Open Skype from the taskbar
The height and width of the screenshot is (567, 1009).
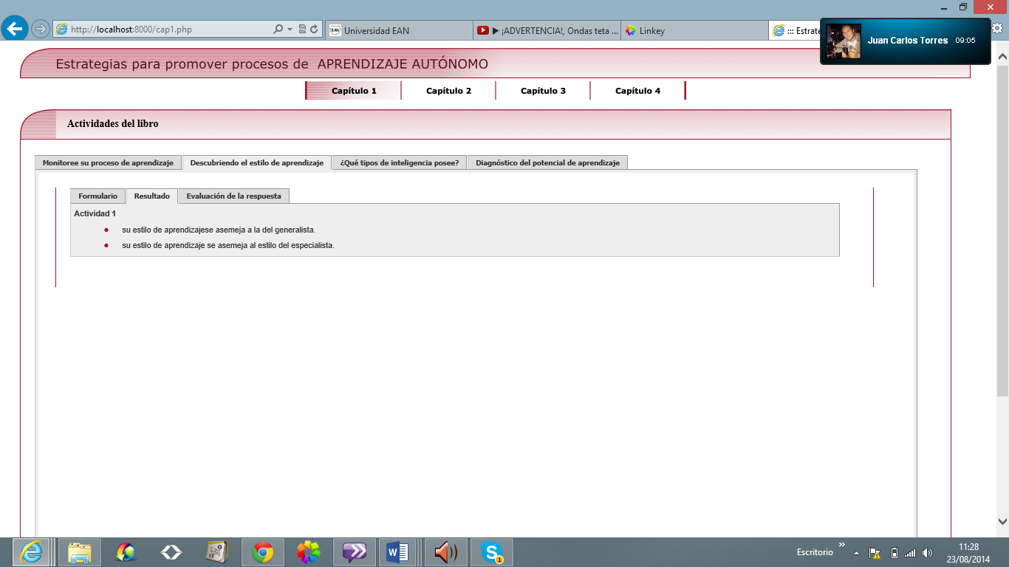pyautogui.click(x=491, y=552)
